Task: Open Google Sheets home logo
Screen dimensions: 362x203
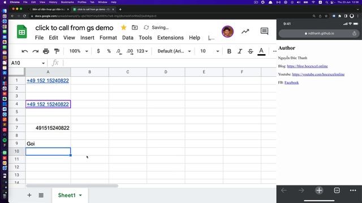Action: click(22, 32)
